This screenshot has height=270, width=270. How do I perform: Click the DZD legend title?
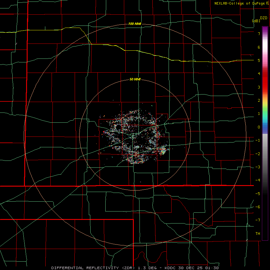click(x=264, y=18)
